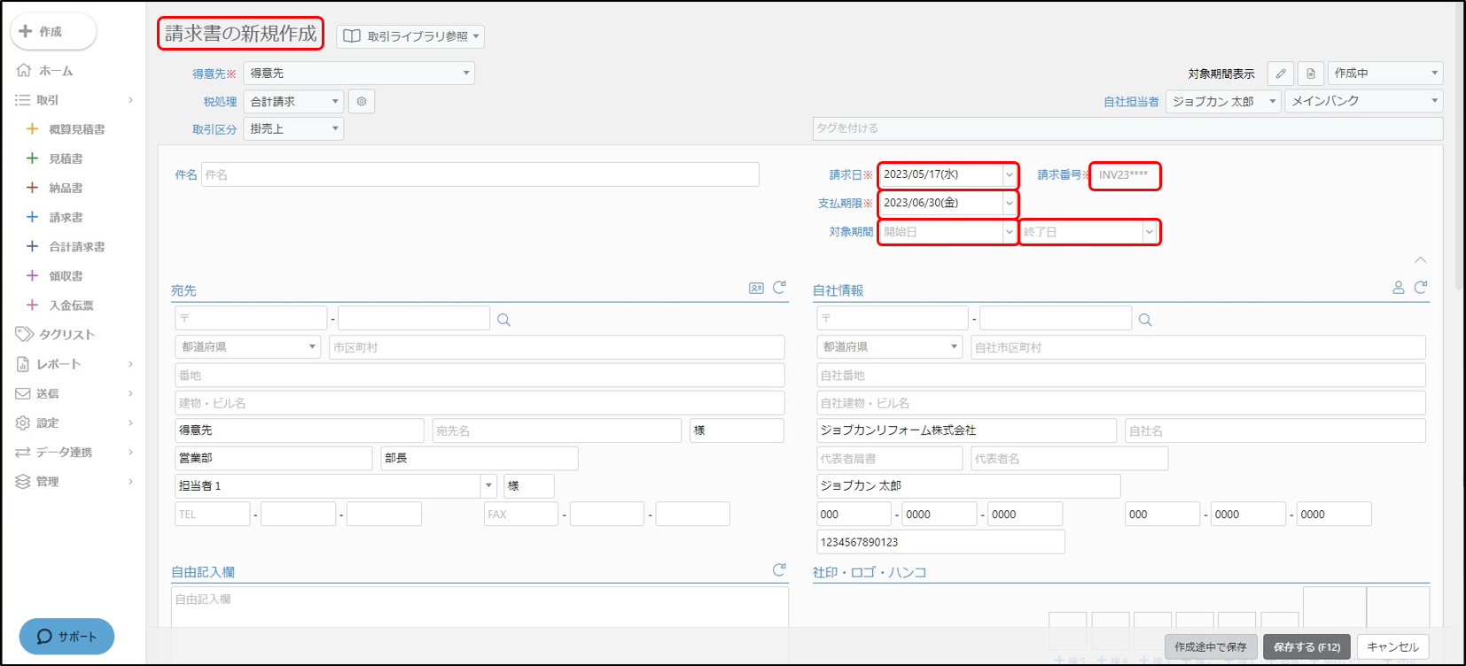Click the refresh icon in 宛先 header
The height and width of the screenshot is (666, 1466).
[x=779, y=288]
